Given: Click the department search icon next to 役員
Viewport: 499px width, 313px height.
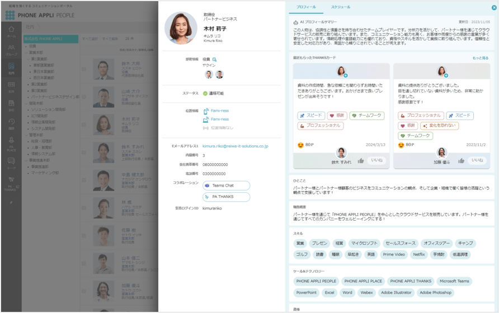Looking at the screenshot, I should point(214,59).
